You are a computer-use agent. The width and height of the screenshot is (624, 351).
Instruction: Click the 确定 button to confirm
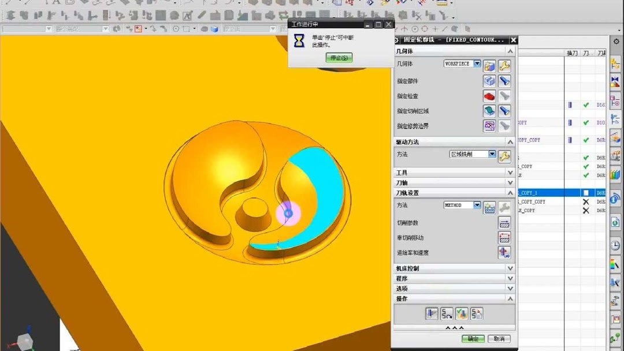(474, 337)
